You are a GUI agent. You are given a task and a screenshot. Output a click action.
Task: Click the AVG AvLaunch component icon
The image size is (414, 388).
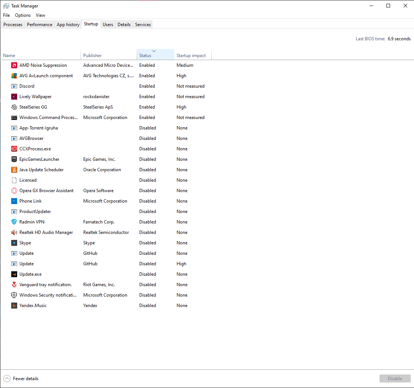(14, 76)
